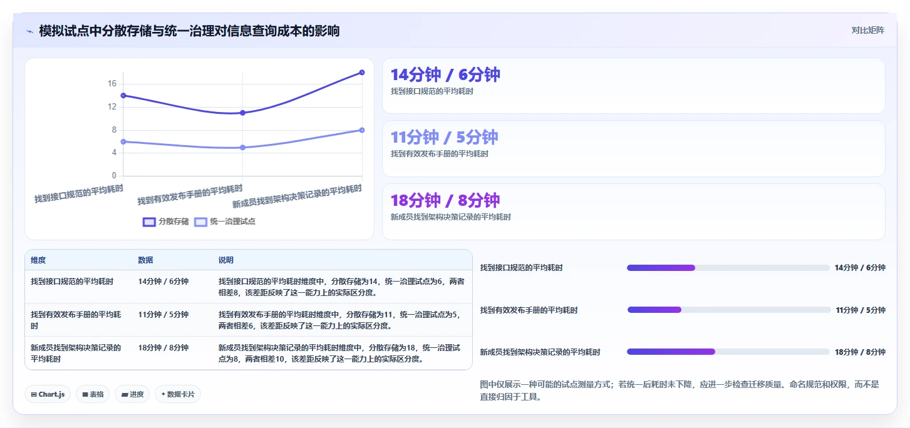The width and height of the screenshot is (910, 428).
Task: Click the progress row label 找到有效发布手册的平均耗时
Action: 529,310
